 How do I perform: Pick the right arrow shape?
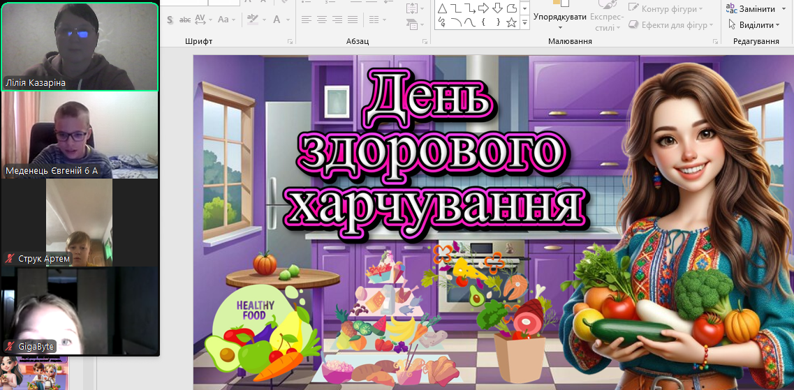482,8
